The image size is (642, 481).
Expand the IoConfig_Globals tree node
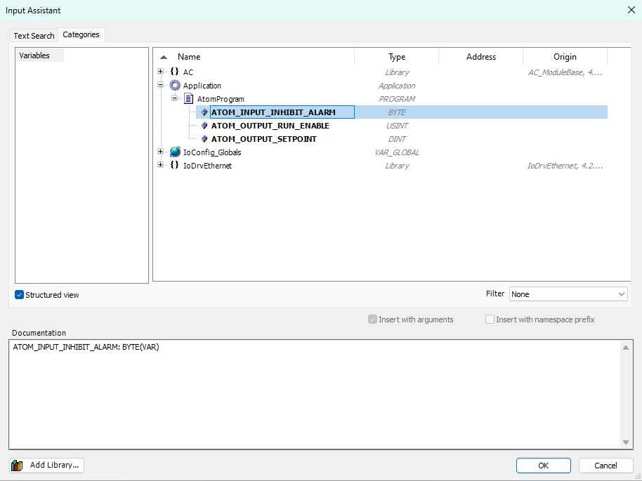161,152
